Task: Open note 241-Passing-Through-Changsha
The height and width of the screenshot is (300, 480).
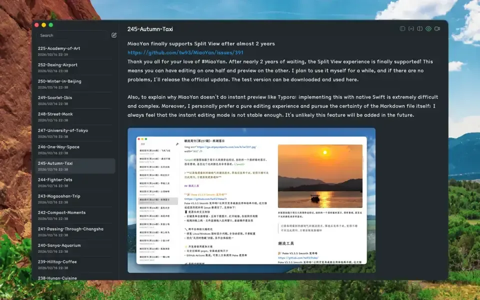Action: [x=75, y=231]
